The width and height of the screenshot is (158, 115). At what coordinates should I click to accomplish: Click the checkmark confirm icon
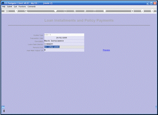tap(142, 11)
